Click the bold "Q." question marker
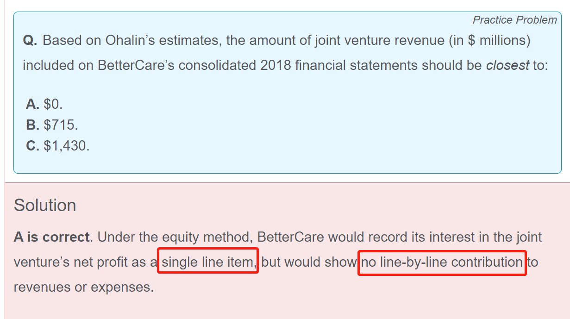 [x=31, y=41]
